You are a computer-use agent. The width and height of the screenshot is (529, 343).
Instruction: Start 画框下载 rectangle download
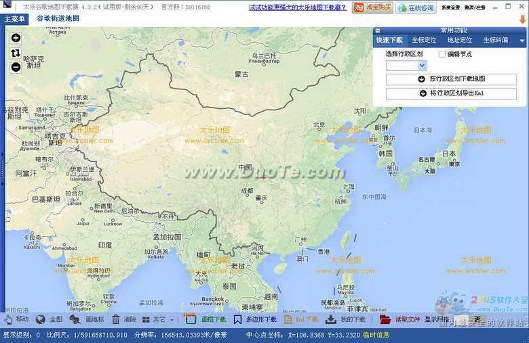(x=205, y=319)
